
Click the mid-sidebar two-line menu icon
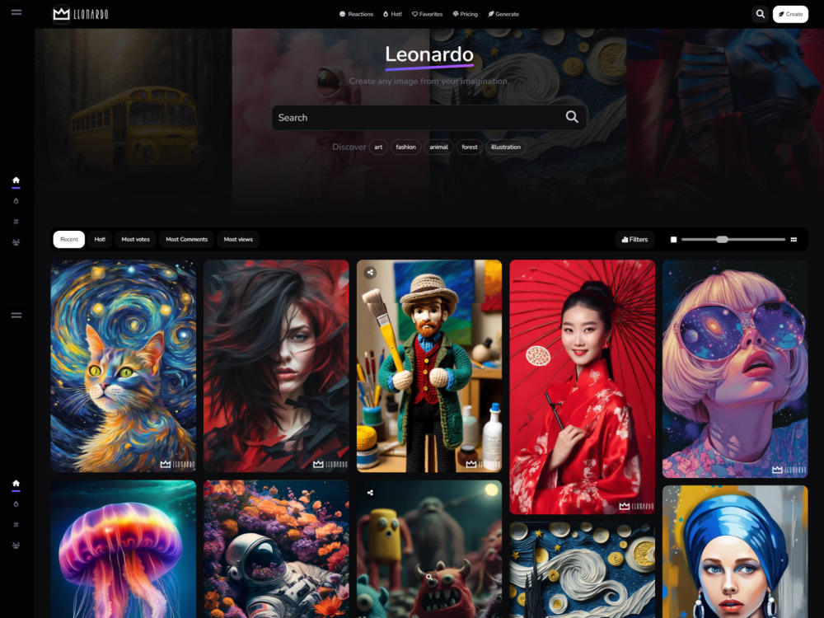tap(16, 316)
